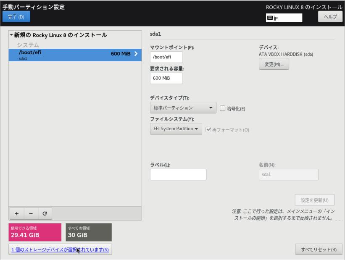Open the デバイスタイプ 標準パーティション dropdown
The width and height of the screenshot is (345, 260).
(x=183, y=108)
